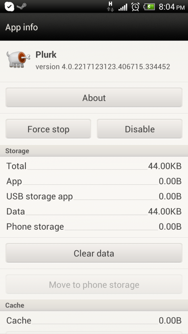Tap the 8:04 PM clock
This screenshot has width=188, height=334.
pos(171,7)
